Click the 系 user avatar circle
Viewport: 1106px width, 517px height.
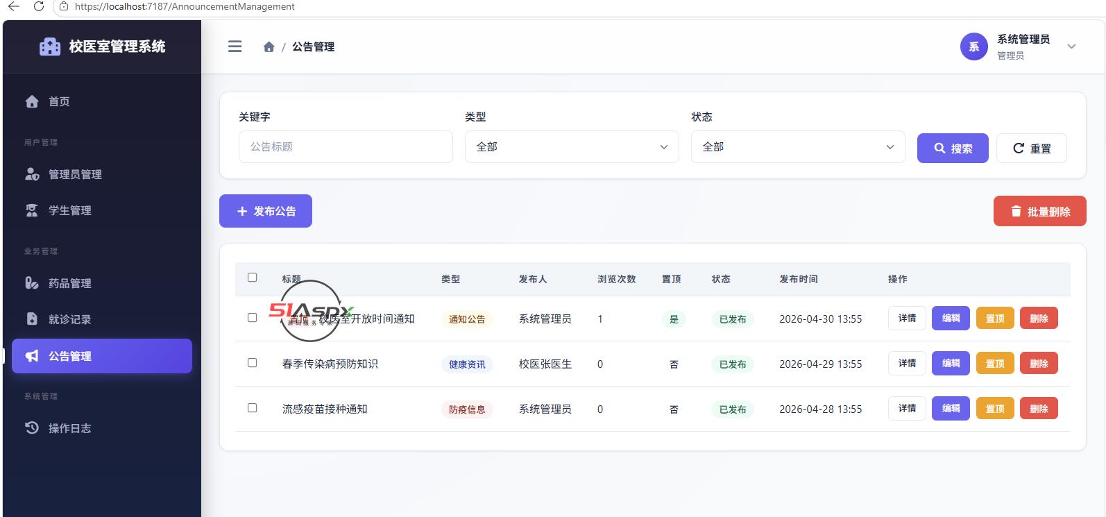[974, 46]
